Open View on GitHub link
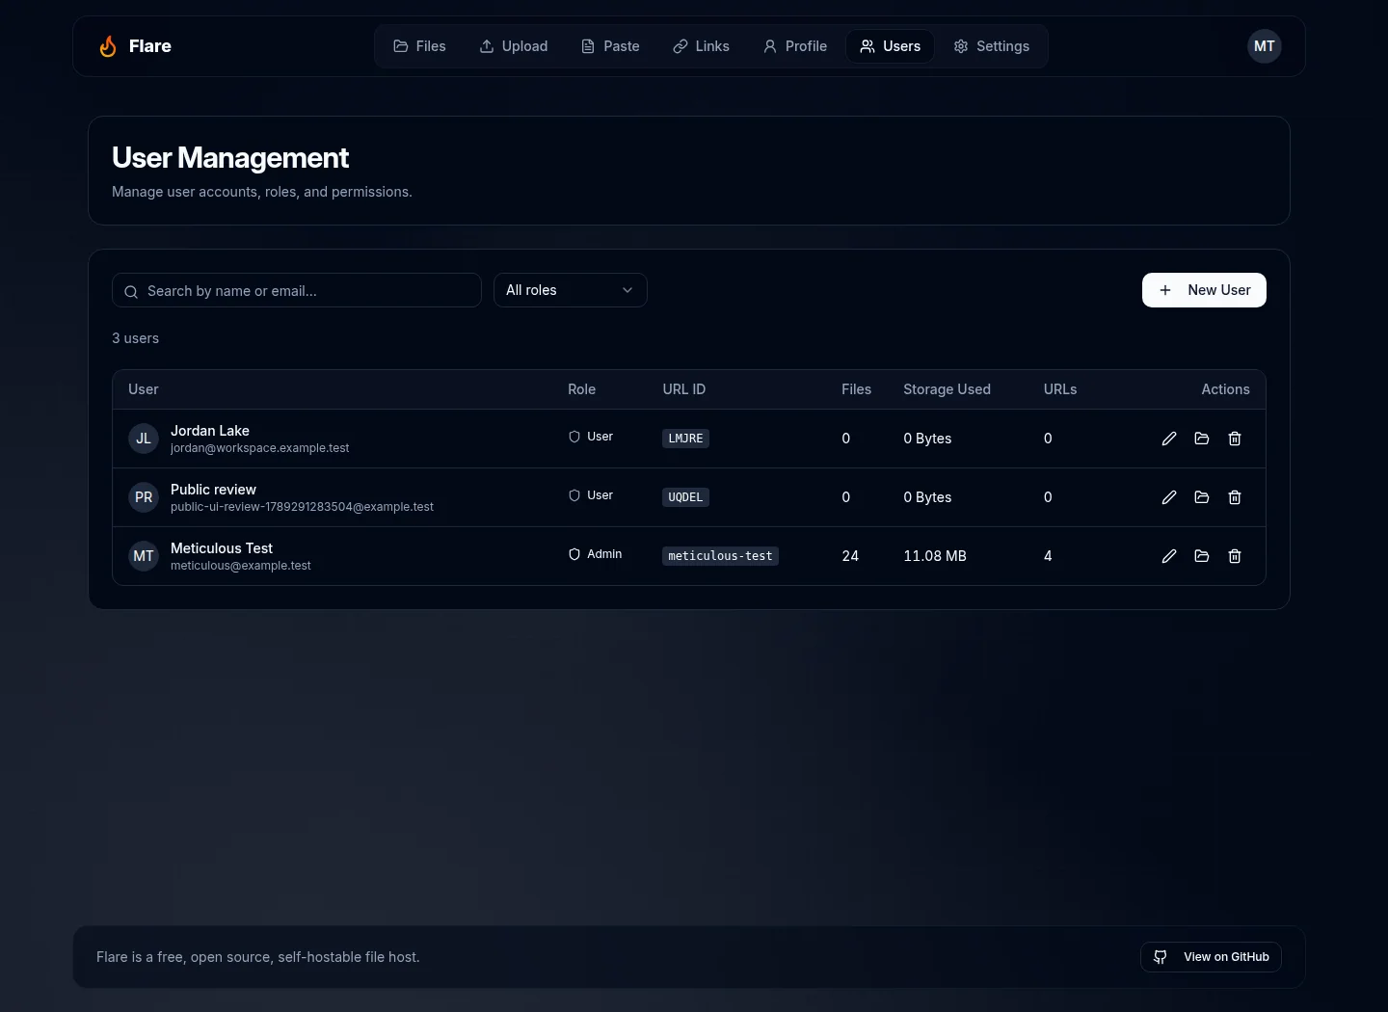Image resolution: width=1388 pixels, height=1012 pixels. coord(1211,957)
